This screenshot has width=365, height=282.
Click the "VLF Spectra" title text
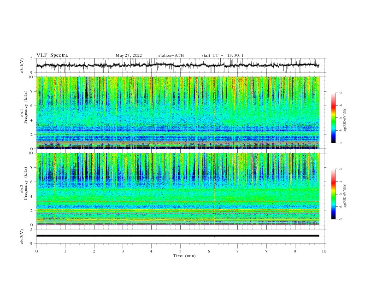(52, 55)
